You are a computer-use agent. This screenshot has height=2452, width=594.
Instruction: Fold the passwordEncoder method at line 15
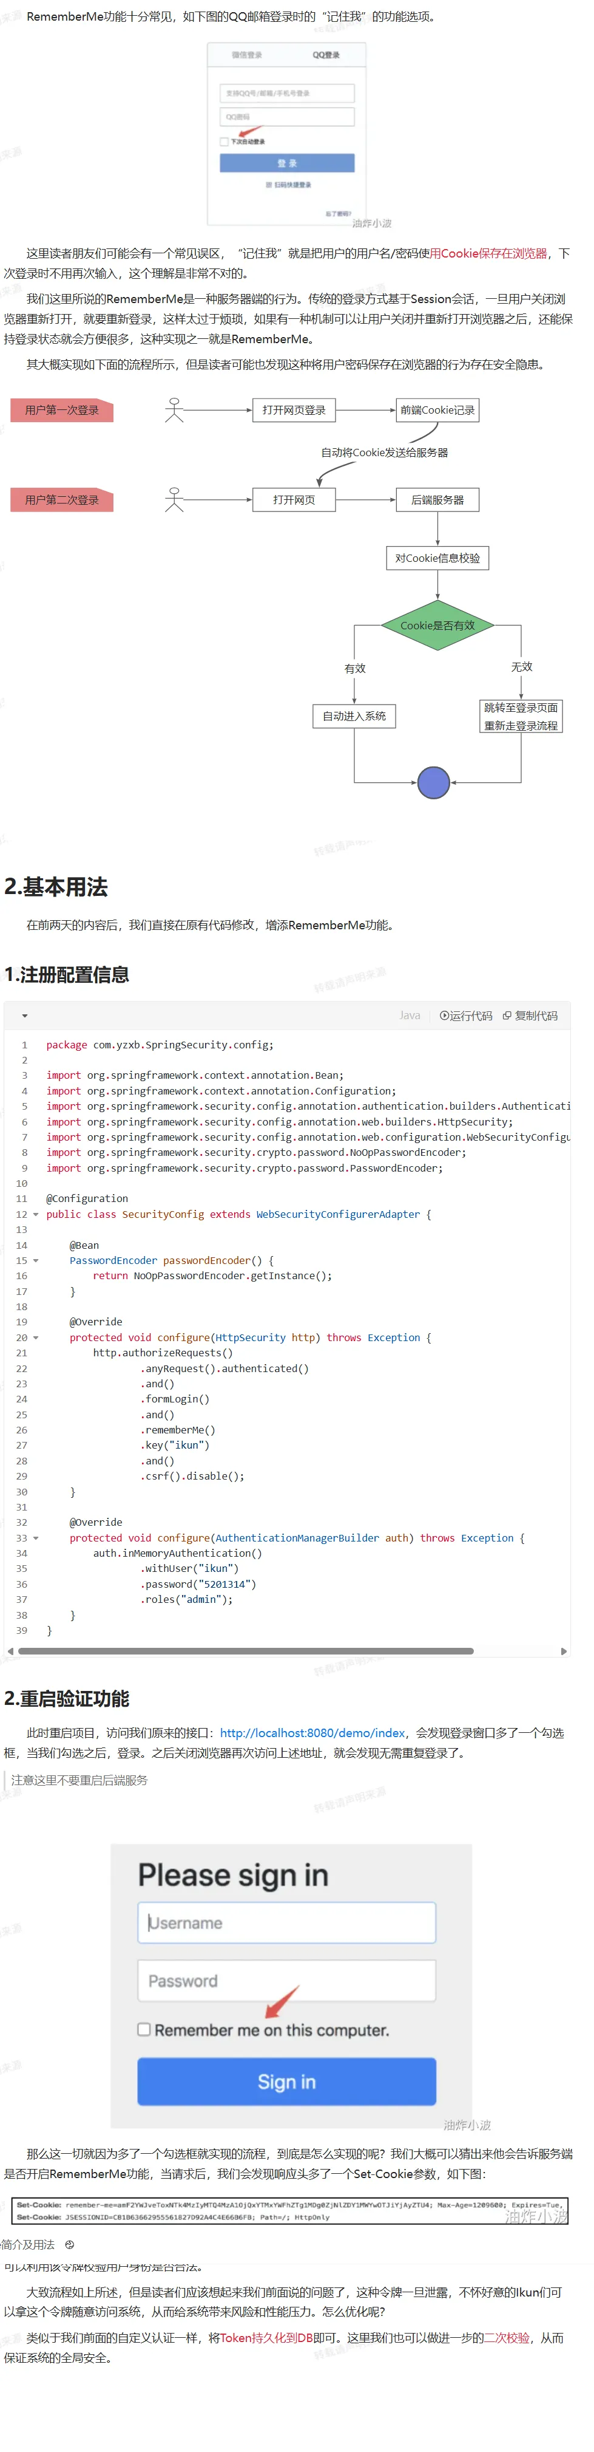[36, 1260]
